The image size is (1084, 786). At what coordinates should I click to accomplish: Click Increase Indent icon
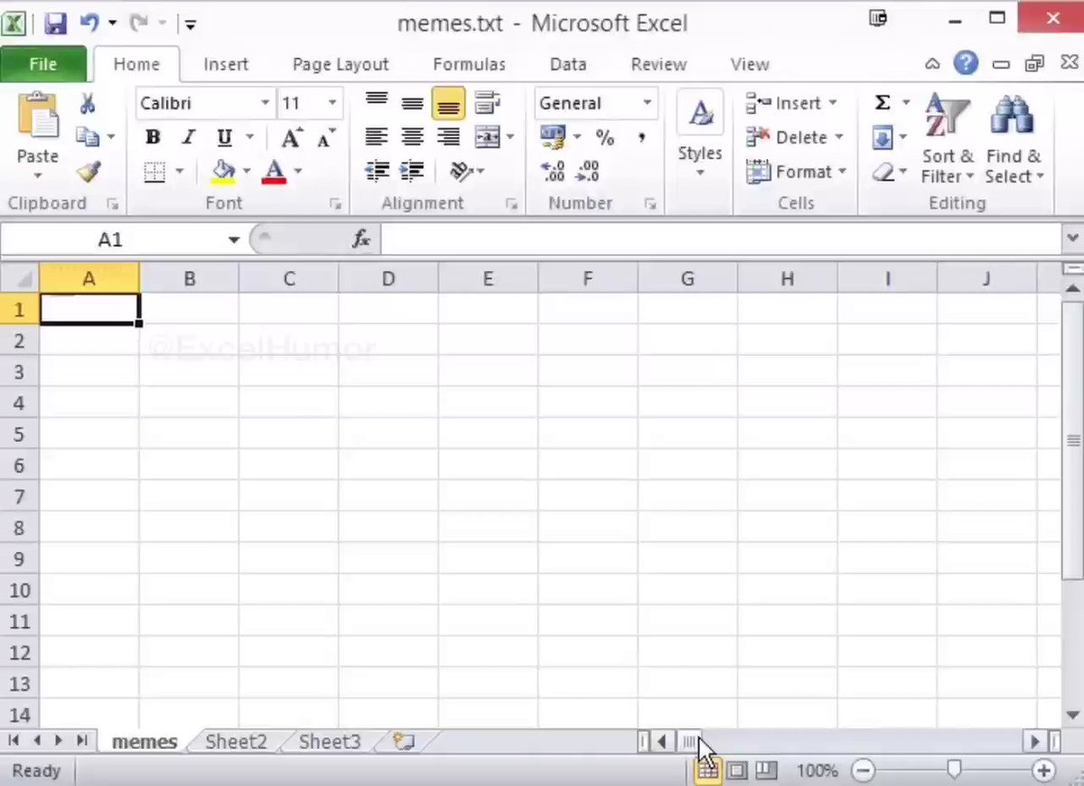pos(412,171)
